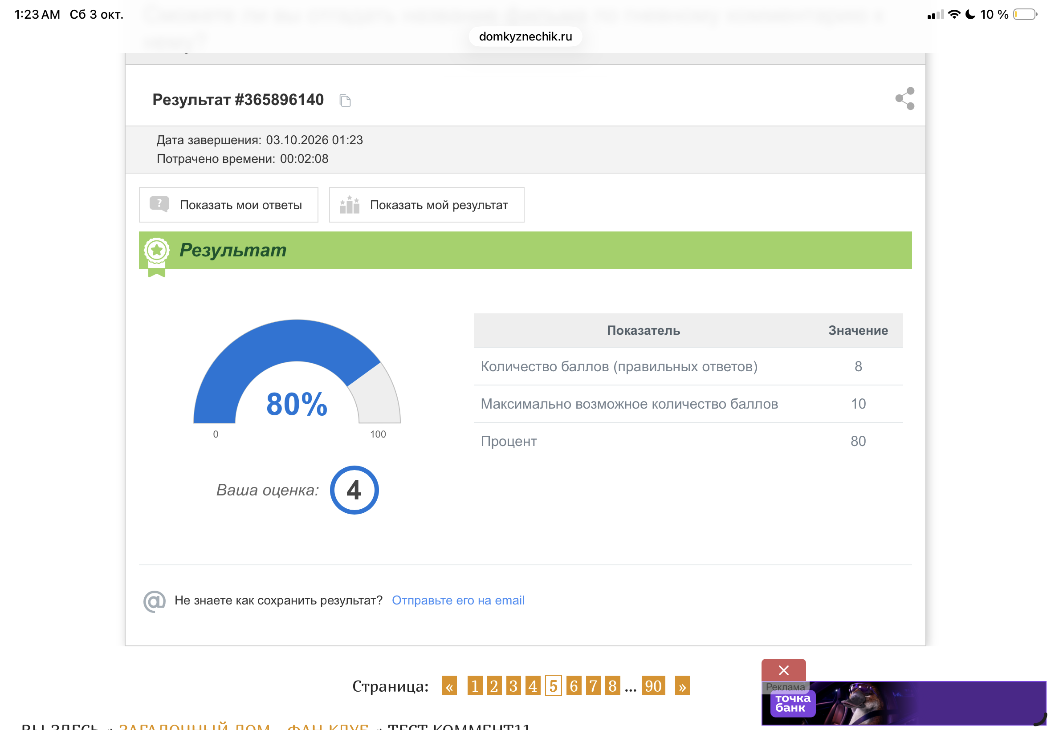
Task: Tap the Wi-Fi icon in status bar
Action: [954, 15]
